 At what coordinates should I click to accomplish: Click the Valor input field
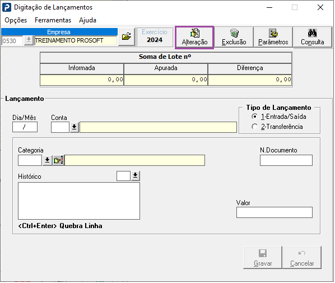pos(274,212)
